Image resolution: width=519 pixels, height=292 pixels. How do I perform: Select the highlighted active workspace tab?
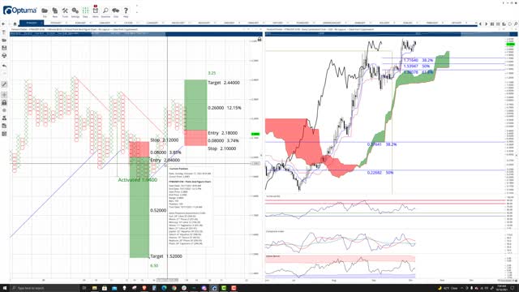(x=32, y=23)
